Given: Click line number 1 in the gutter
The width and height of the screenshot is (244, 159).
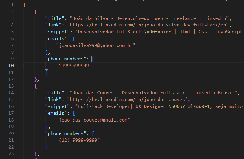Looking at the screenshot, I should 12,5.
